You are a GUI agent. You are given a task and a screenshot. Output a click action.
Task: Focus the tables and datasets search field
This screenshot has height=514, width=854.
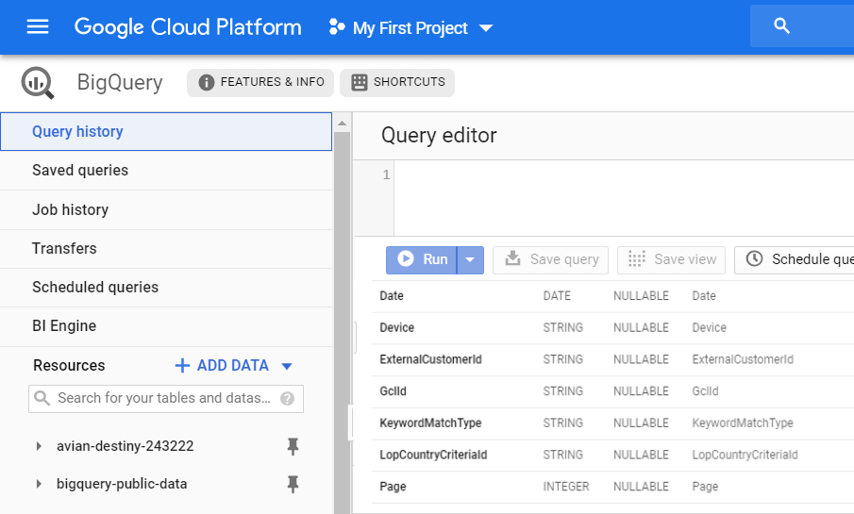(163, 398)
